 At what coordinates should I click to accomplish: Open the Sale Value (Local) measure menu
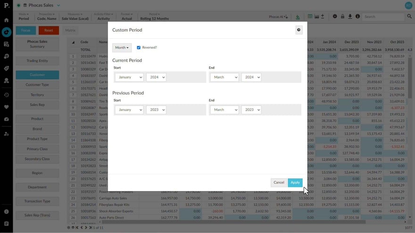point(75,16)
